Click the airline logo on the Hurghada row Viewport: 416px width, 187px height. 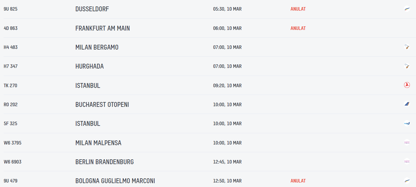(407, 66)
